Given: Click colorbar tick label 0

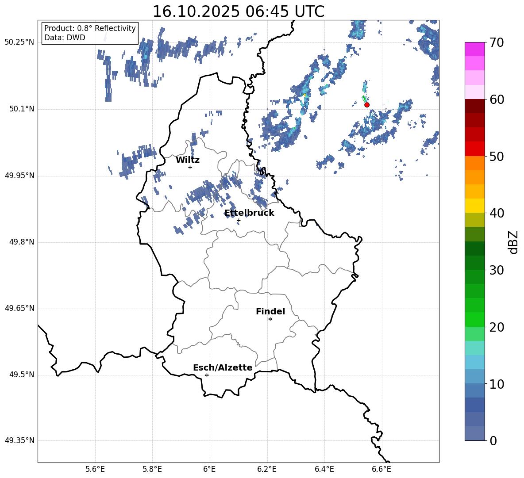Looking at the screenshot, I should click(493, 441).
